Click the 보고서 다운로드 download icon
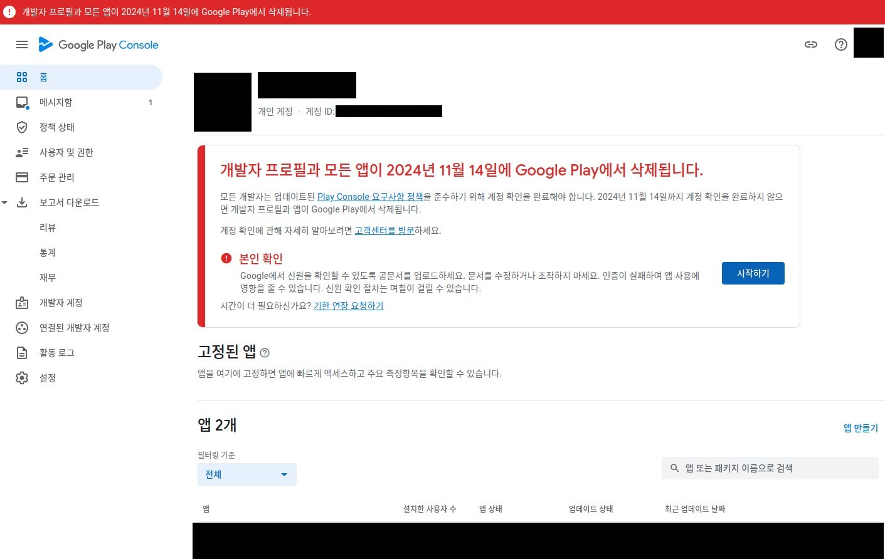The width and height of the screenshot is (885, 559). [22, 202]
